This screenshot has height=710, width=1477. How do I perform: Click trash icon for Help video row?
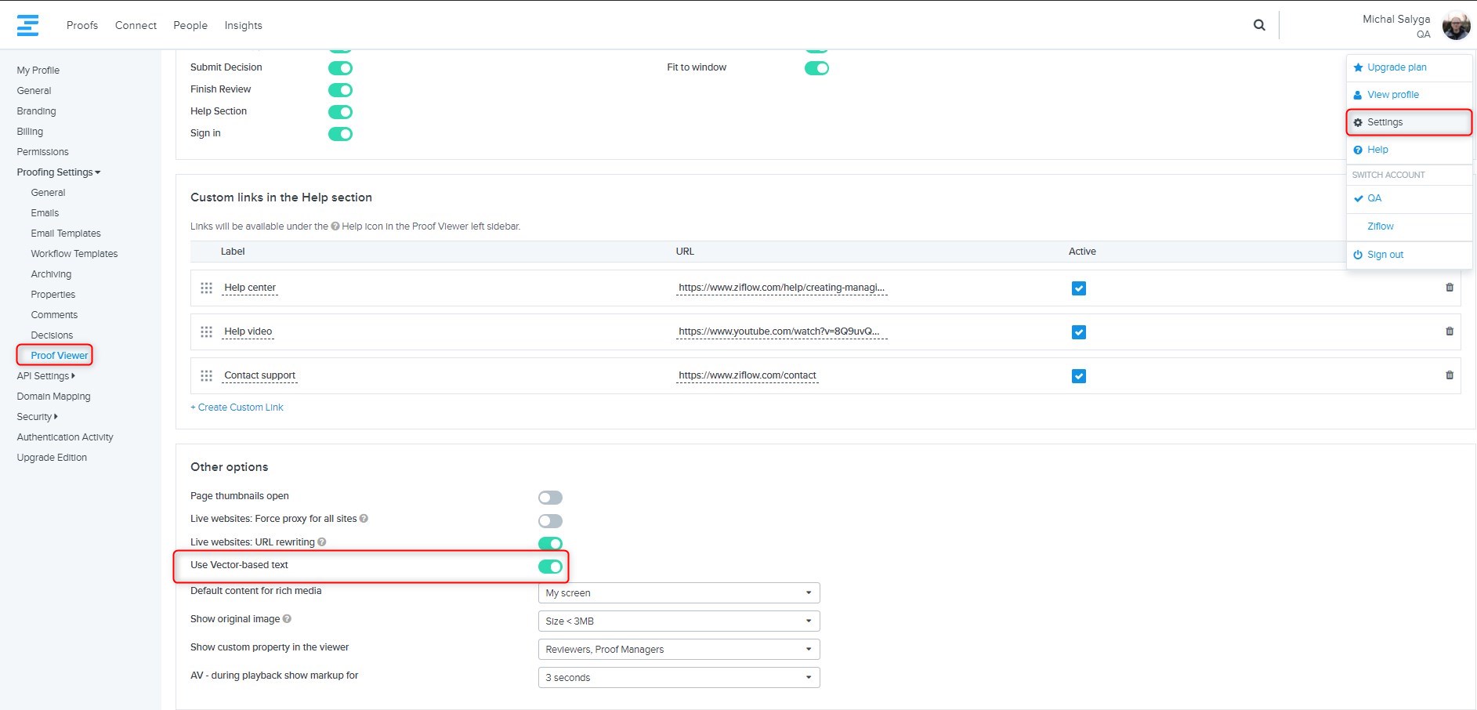[1449, 331]
